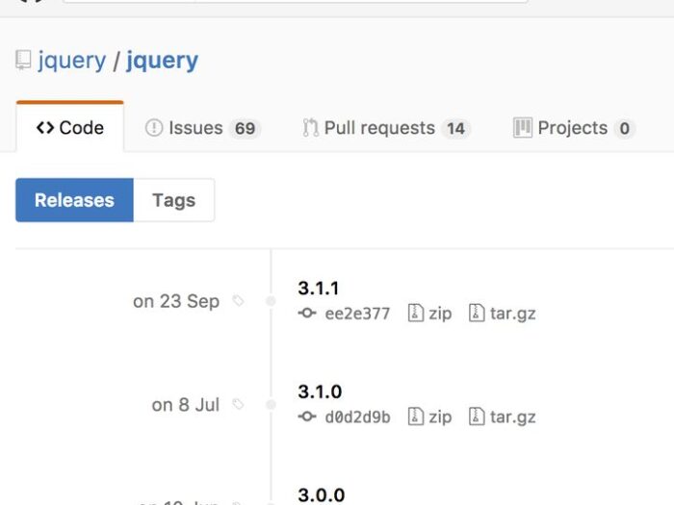This screenshot has width=674, height=505.
Task: Open the Issues tab
Action: tap(194, 128)
